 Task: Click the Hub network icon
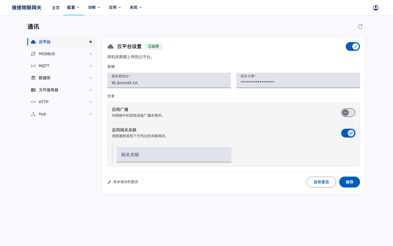click(33, 114)
